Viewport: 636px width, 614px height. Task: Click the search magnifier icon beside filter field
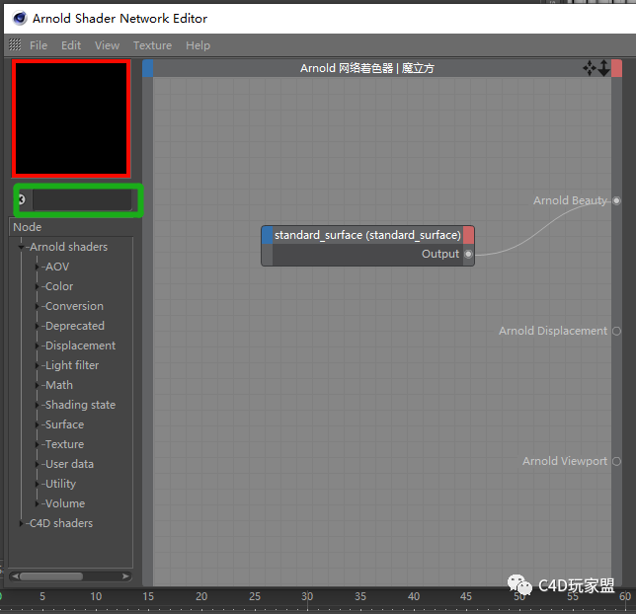[22, 199]
